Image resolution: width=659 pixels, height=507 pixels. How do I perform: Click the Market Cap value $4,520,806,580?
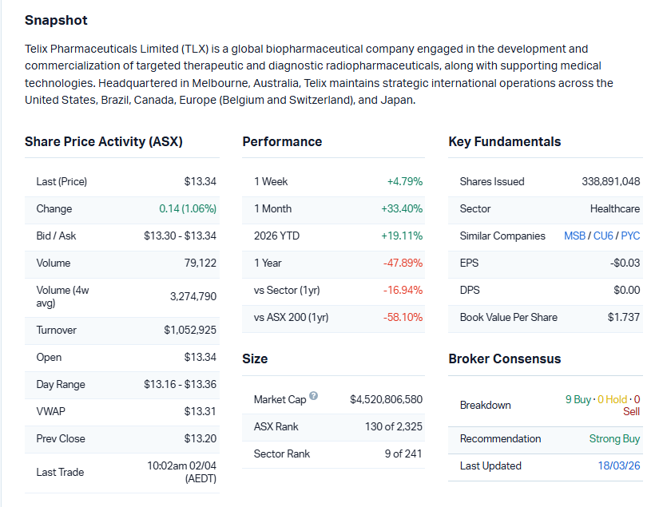pos(386,399)
